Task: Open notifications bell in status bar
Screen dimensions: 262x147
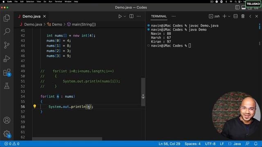Action: pyautogui.click(x=256, y=144)
